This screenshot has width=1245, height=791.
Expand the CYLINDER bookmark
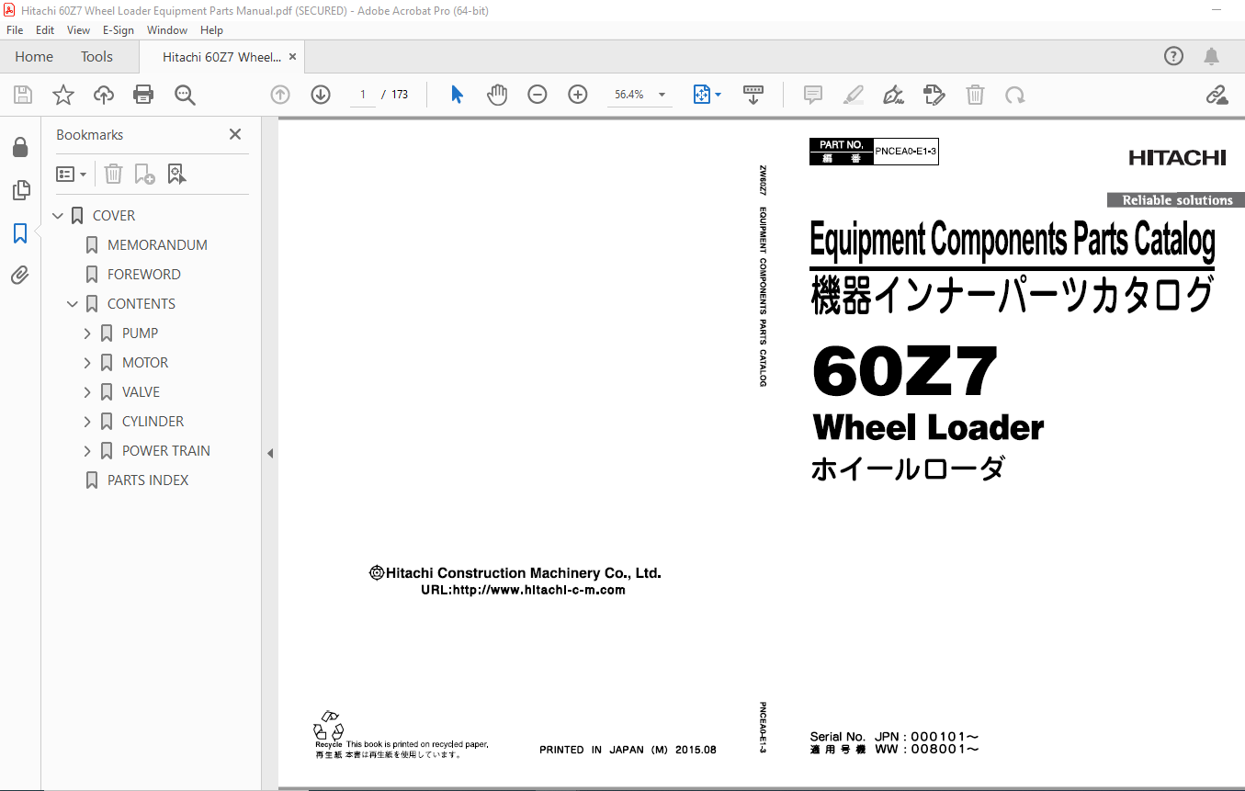pos(87,422)
